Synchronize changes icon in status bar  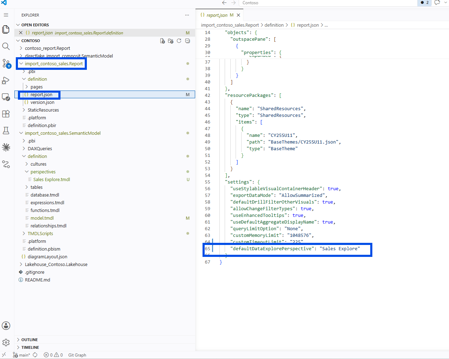[35, 355]
